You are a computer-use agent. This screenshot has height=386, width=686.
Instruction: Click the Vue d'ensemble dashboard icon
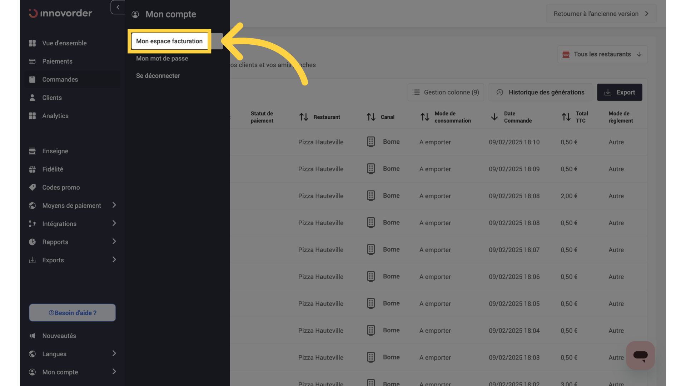click(x=32, y=43)
